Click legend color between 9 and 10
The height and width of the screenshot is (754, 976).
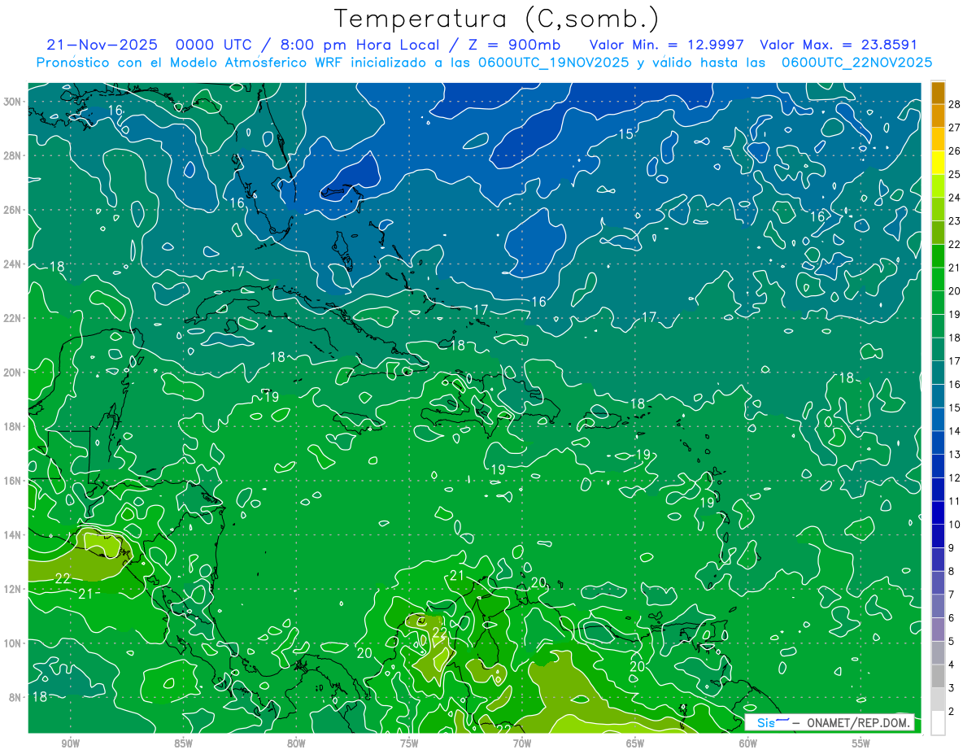click(938, 536)
